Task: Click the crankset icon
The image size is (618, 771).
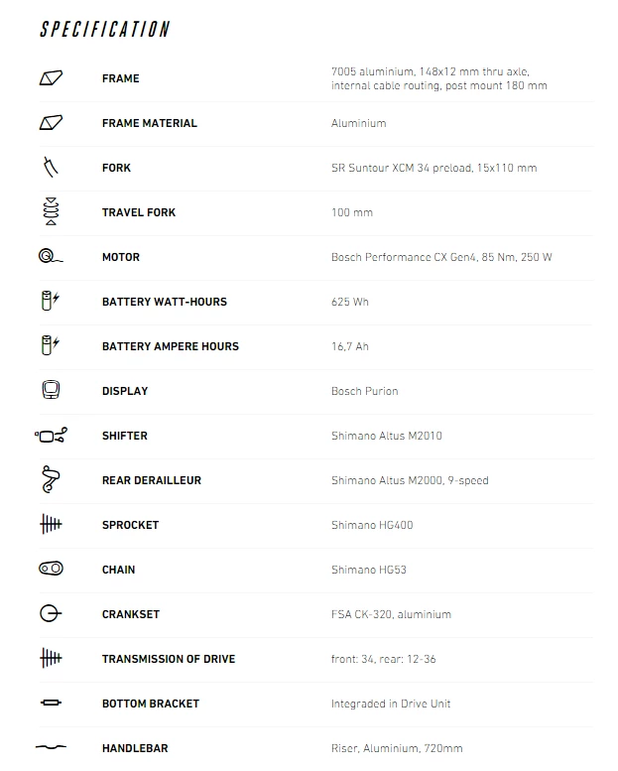Action: coord(51,614)
